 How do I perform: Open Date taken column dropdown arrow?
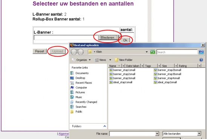click(x=142, y=66)
